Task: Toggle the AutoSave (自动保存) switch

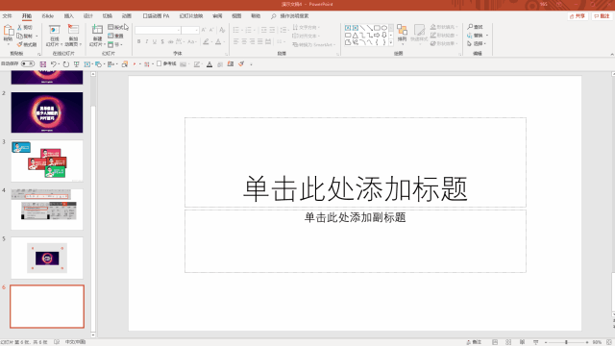Action: pos(28,64)
